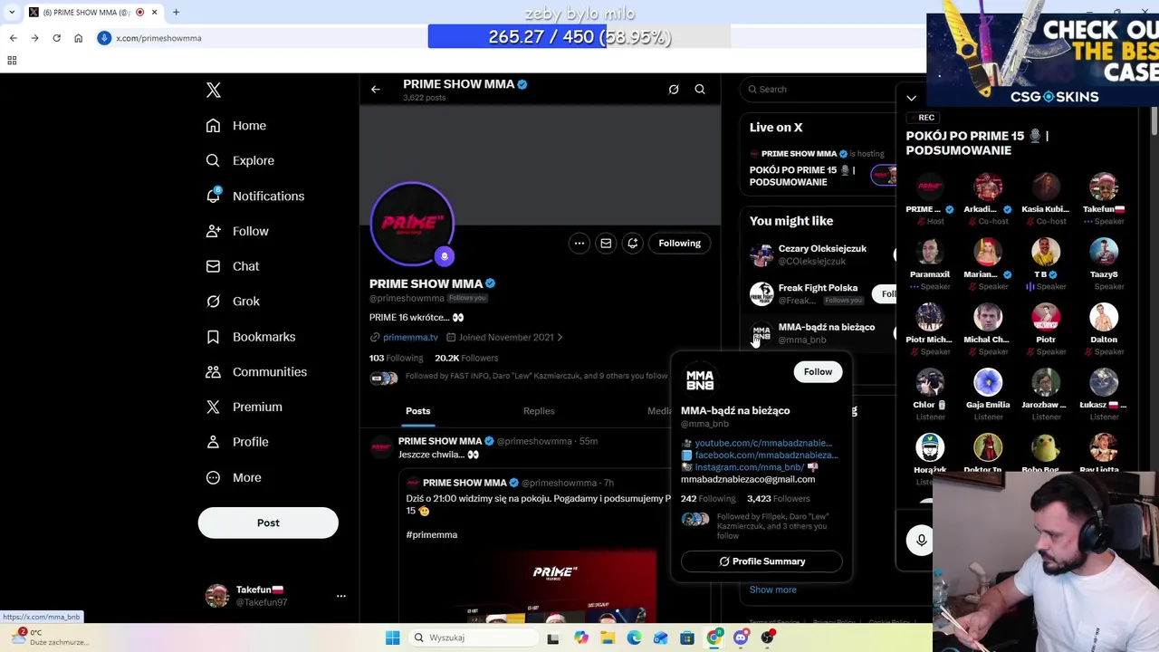Click Windows taskbar search box
The height and width of the screenshot is (652, 1159).
(474, 638)
